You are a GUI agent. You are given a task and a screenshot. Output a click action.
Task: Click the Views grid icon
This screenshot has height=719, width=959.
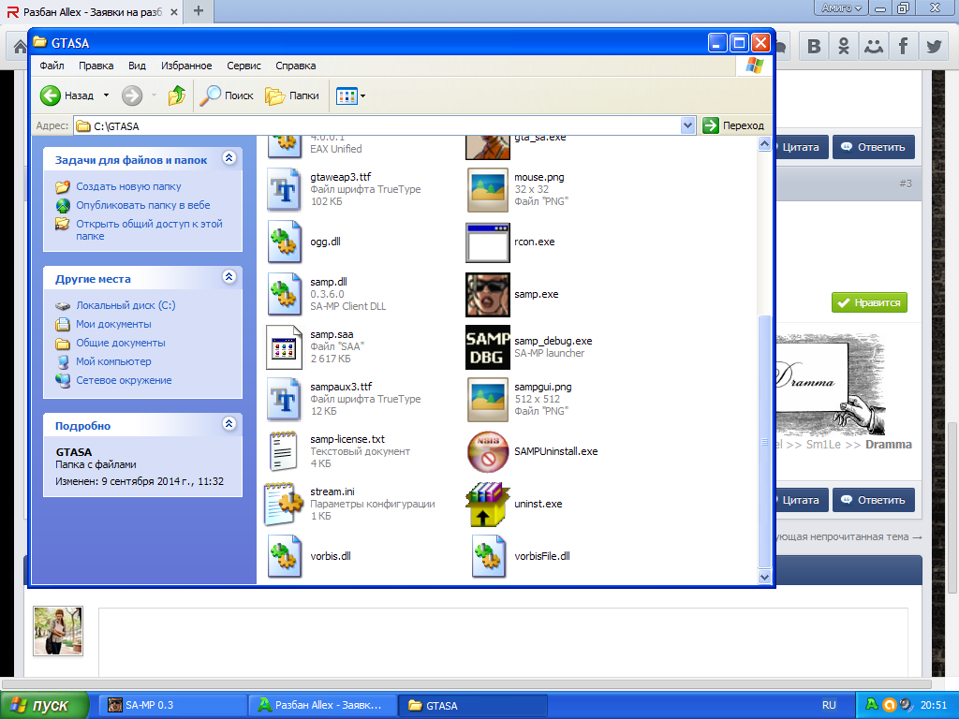(347, 96)
